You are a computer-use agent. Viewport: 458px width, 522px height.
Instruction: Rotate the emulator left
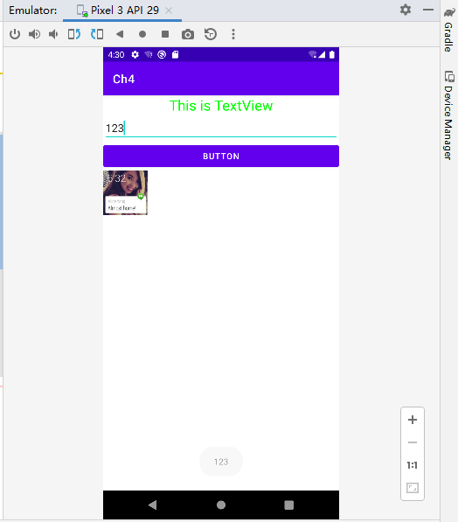[x=74, y=34]
